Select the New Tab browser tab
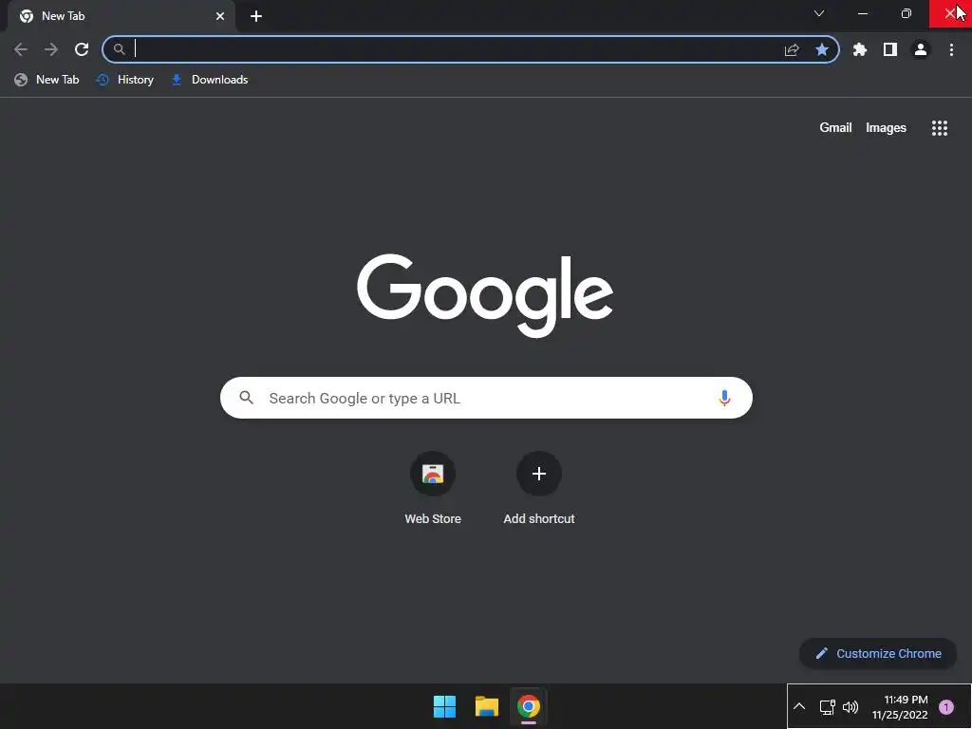This screenshot has height=729, width=972. [121, 16]
